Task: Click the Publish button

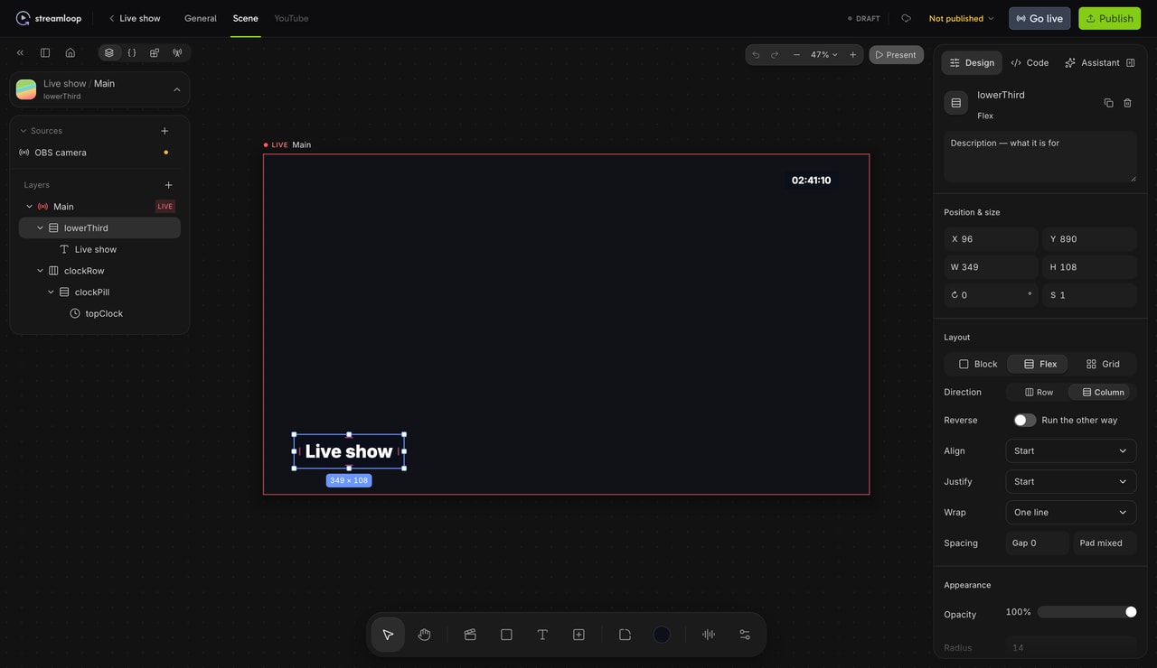Action: (1109, 18)
